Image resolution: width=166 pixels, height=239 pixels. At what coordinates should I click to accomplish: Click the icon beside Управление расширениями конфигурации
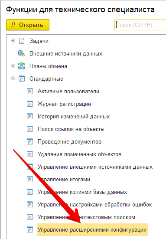[30, 230]
